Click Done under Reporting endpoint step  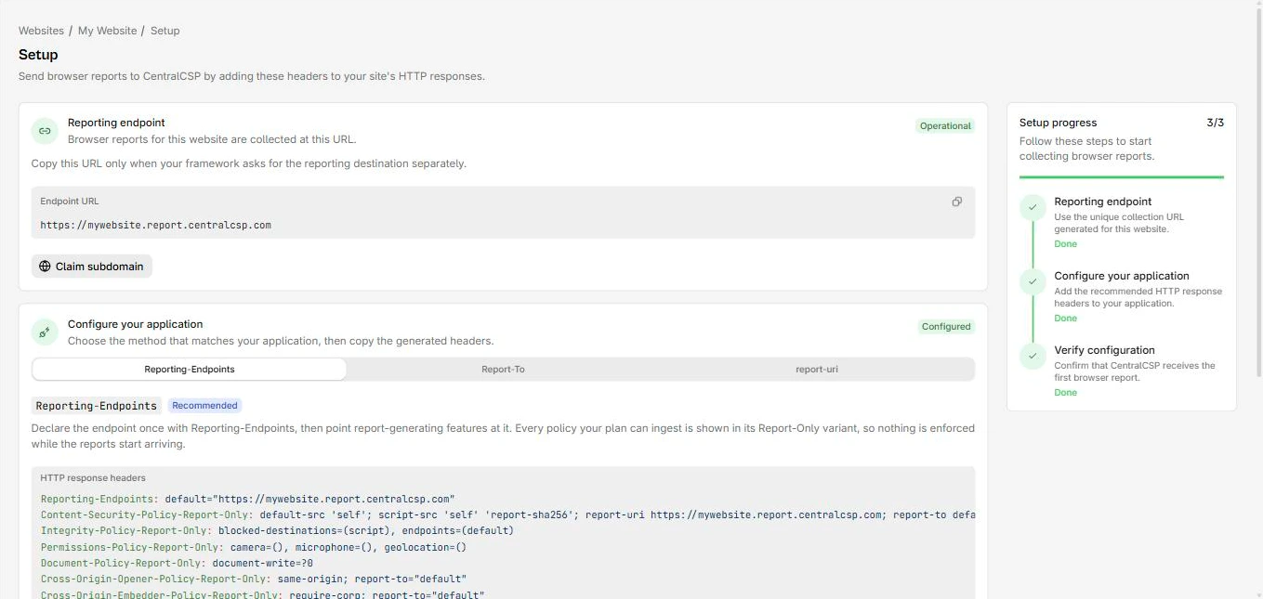coord(1065,244)
